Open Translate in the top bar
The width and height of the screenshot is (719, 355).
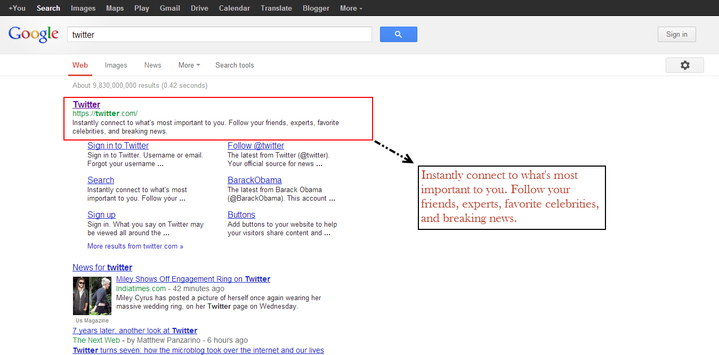coord(276,8)
